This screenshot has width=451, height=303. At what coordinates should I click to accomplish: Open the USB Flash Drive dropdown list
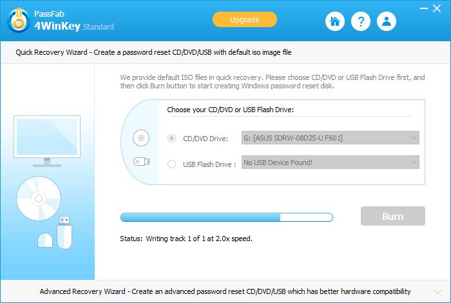330,162
